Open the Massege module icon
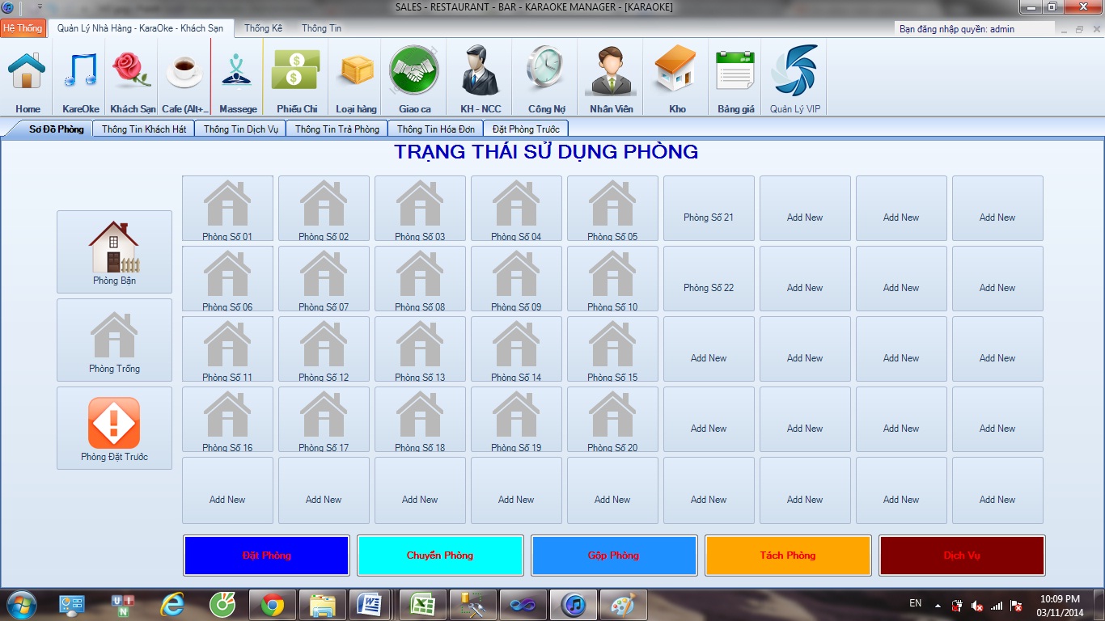 point(238,78)
